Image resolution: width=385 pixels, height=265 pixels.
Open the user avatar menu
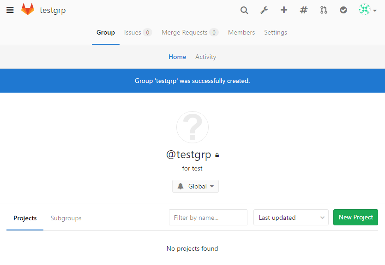coord(367,10)
